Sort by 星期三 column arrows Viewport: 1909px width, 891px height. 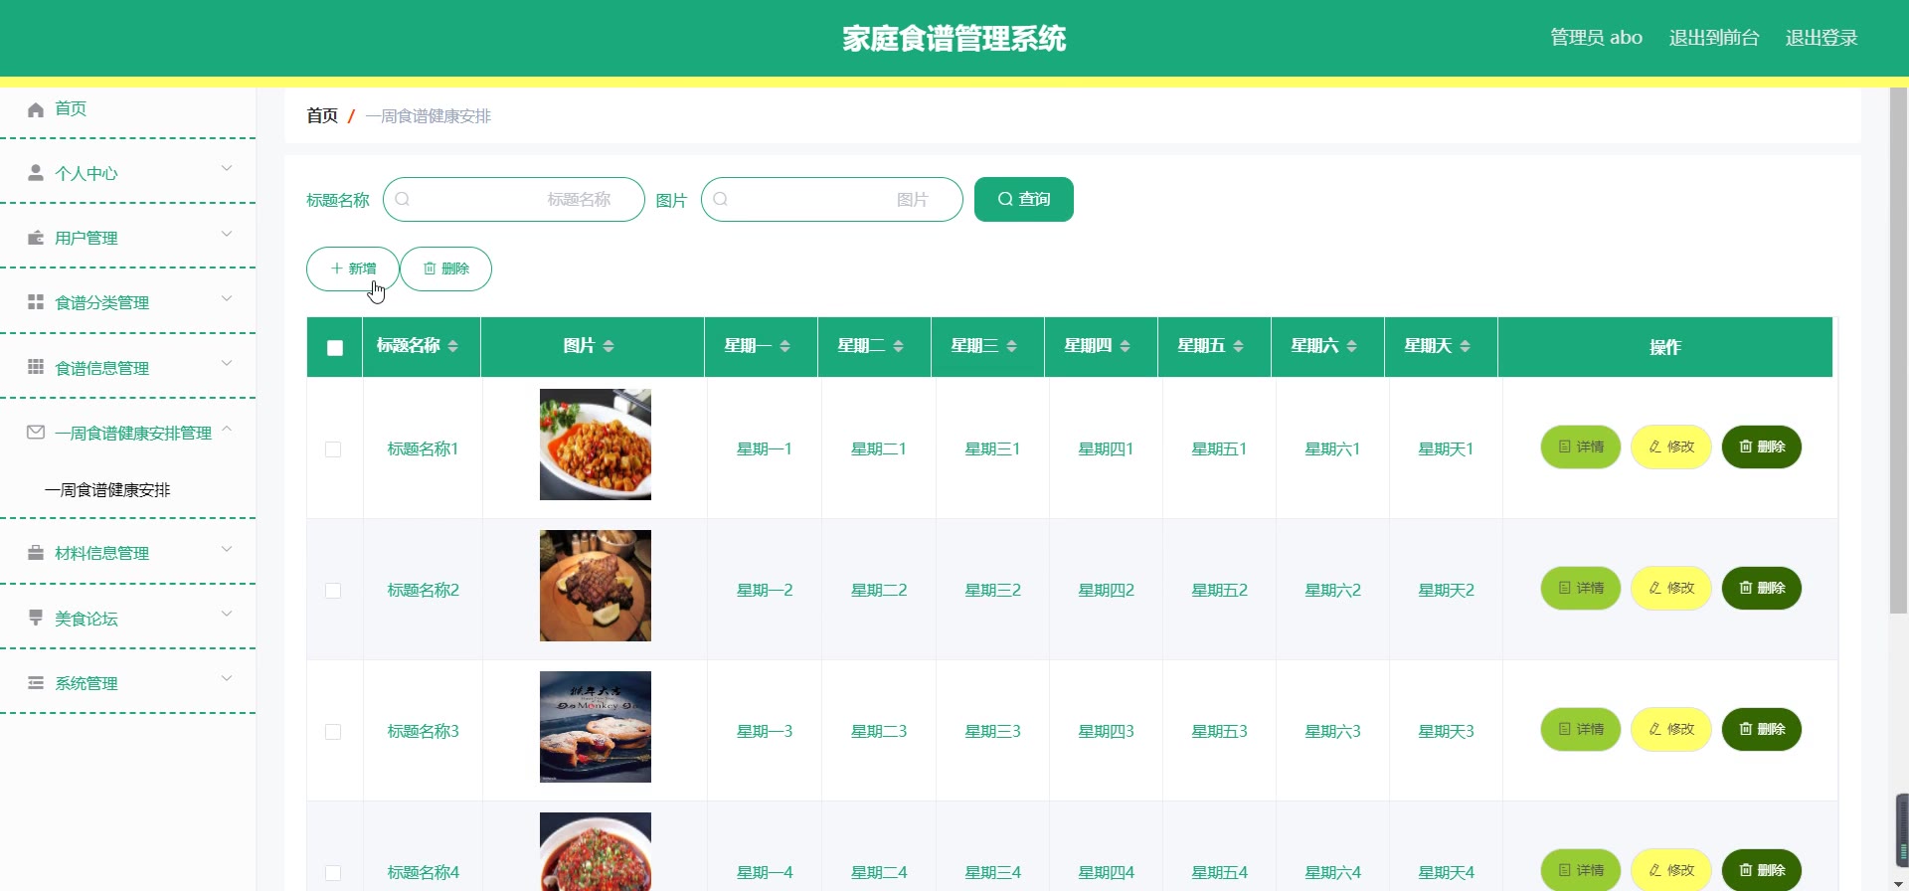coord(1012,346)
